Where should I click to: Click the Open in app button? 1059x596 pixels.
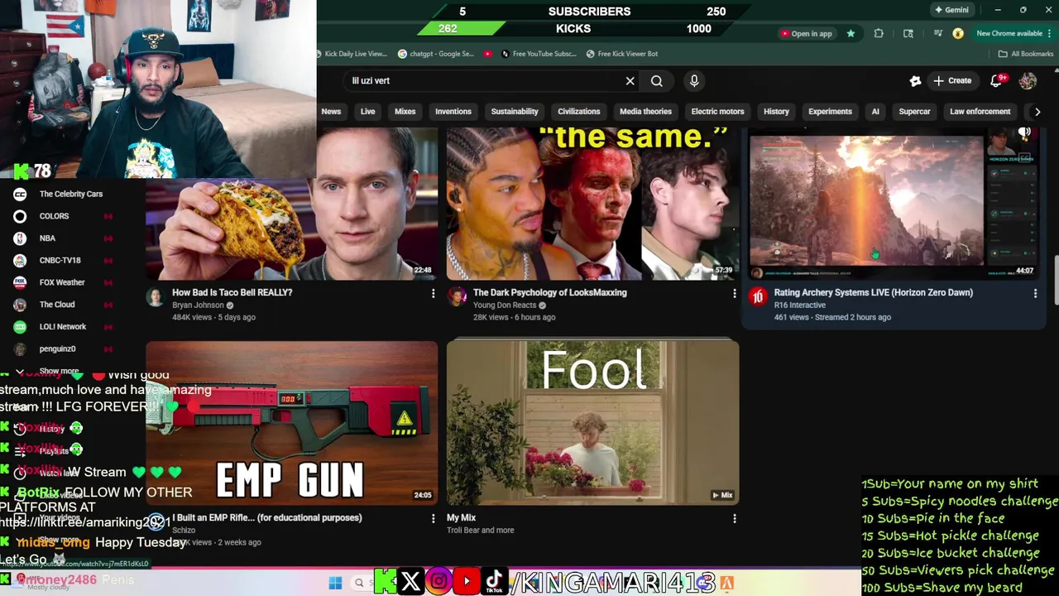click(806, 33)
